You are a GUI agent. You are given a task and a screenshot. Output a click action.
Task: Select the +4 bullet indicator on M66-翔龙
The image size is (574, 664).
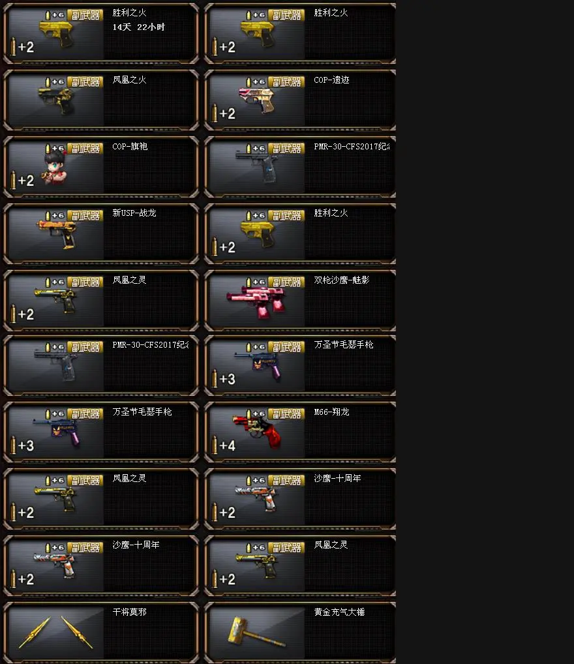(x=223, y=445)
